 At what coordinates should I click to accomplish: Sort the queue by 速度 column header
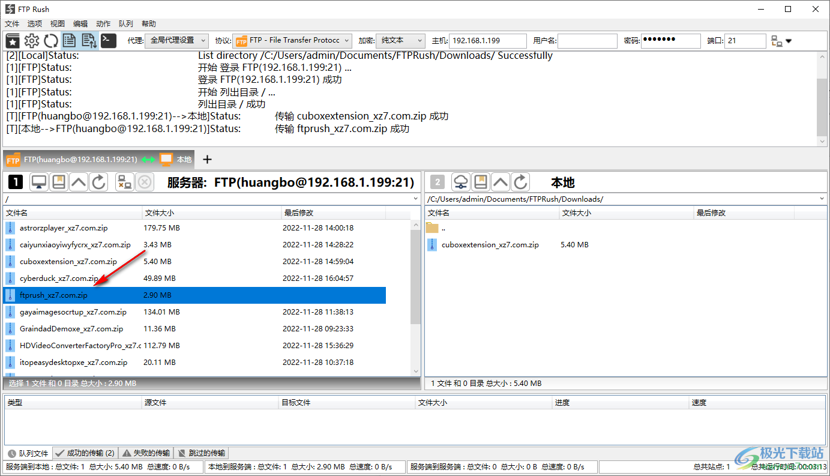[756, 403]
